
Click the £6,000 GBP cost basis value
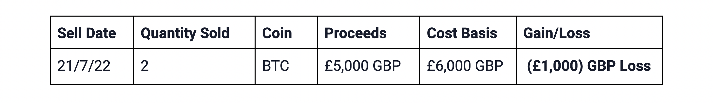tap(465, 66)
